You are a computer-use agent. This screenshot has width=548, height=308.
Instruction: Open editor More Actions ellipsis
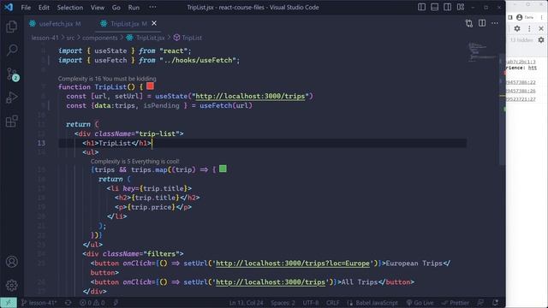tap(495, 23)
